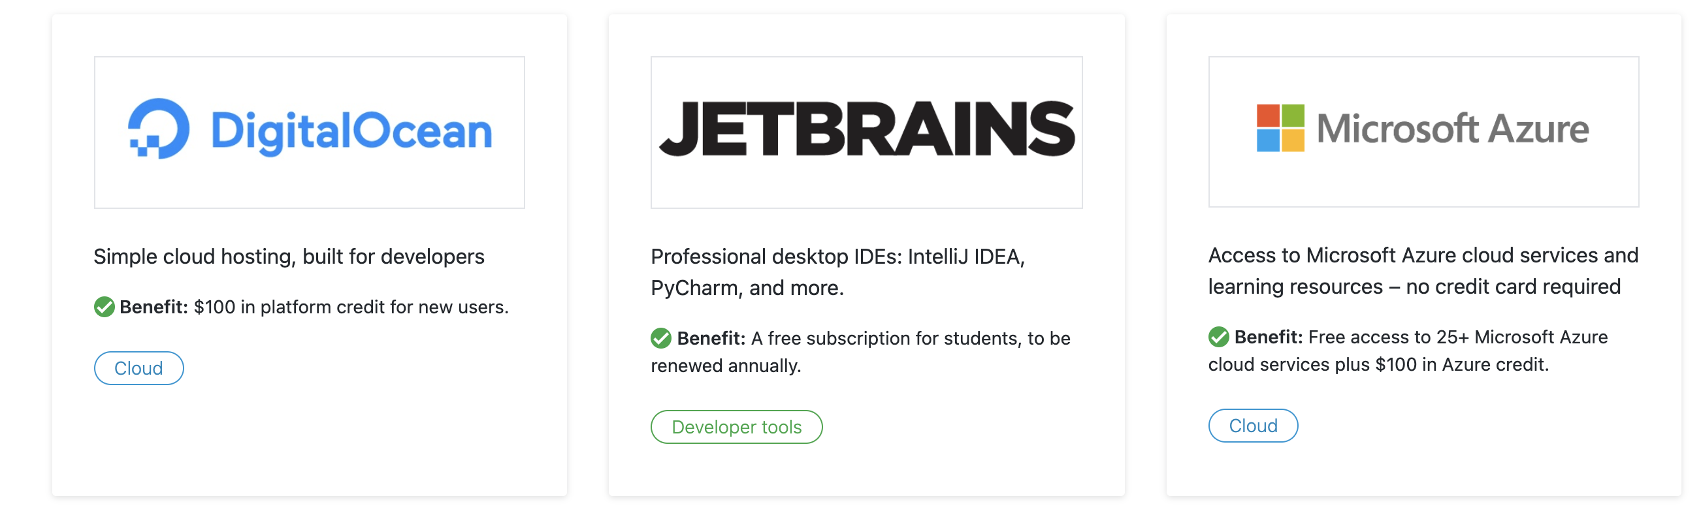Click the bold "Benefit:" label in JetBrains card
Screen dimensions: 1701x517
click(711, 338)
